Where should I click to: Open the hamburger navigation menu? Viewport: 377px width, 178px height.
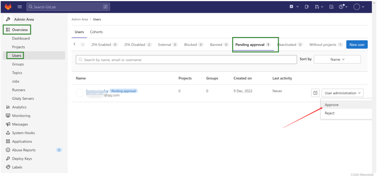pyautogui.click(x=20, y=7)
